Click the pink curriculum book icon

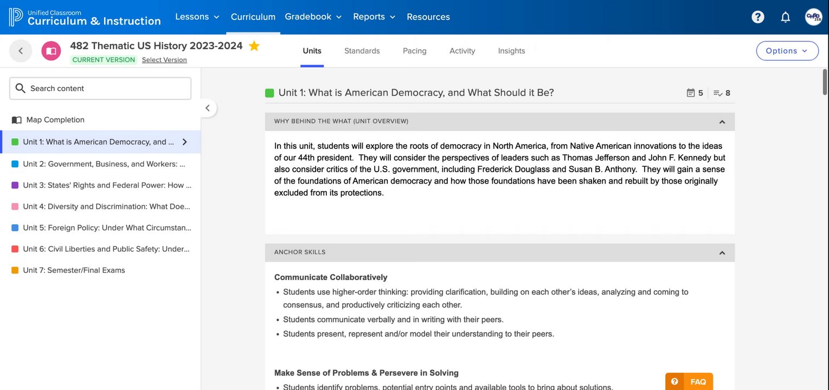point(51,51)
